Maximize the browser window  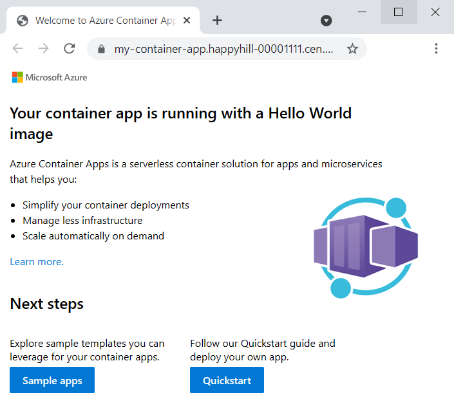[398, 12]
